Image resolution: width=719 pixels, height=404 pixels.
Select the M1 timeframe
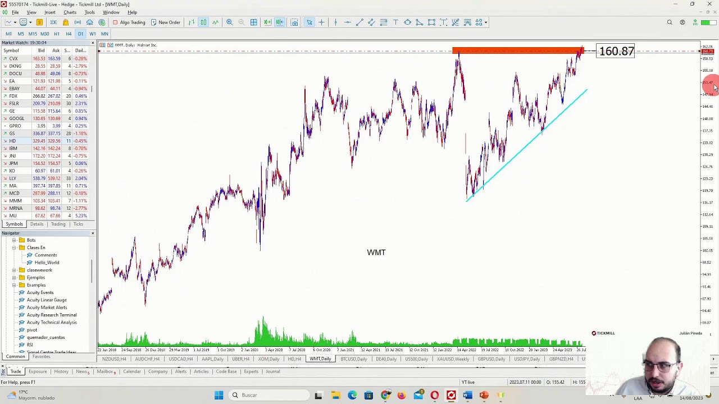(x=8, y=34)
